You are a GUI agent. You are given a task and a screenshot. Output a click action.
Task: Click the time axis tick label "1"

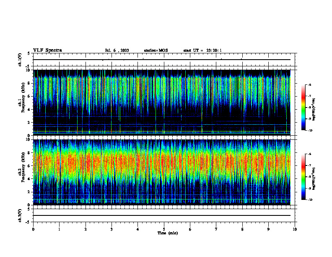click(x=59, y=229)
